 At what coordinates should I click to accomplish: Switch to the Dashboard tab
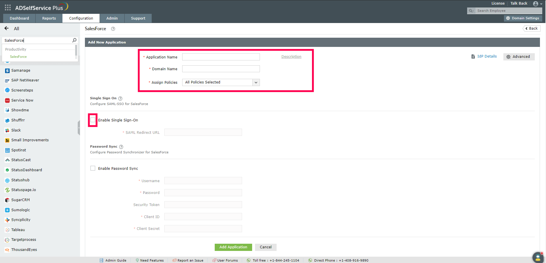(x=19, y=18)
